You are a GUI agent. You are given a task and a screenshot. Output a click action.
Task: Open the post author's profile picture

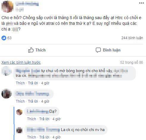pyautogui.click(x=7, y=7)
